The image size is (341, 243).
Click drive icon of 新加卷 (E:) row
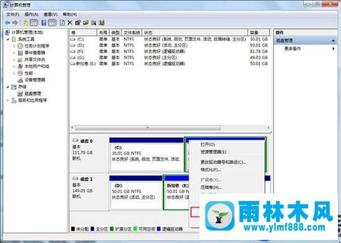[73, 64]
